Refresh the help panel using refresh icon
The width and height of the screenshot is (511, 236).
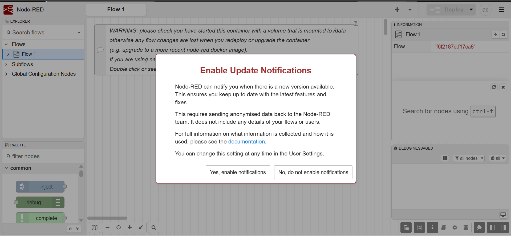point(494,87)
